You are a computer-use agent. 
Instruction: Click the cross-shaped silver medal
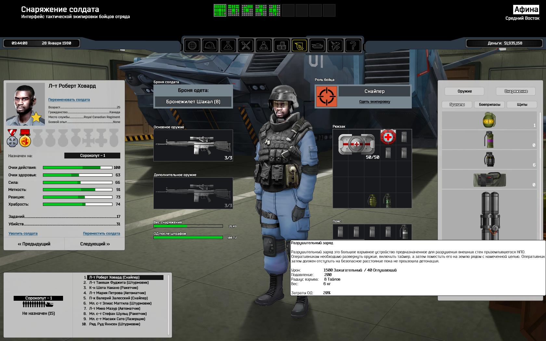[x=12, y=138]
